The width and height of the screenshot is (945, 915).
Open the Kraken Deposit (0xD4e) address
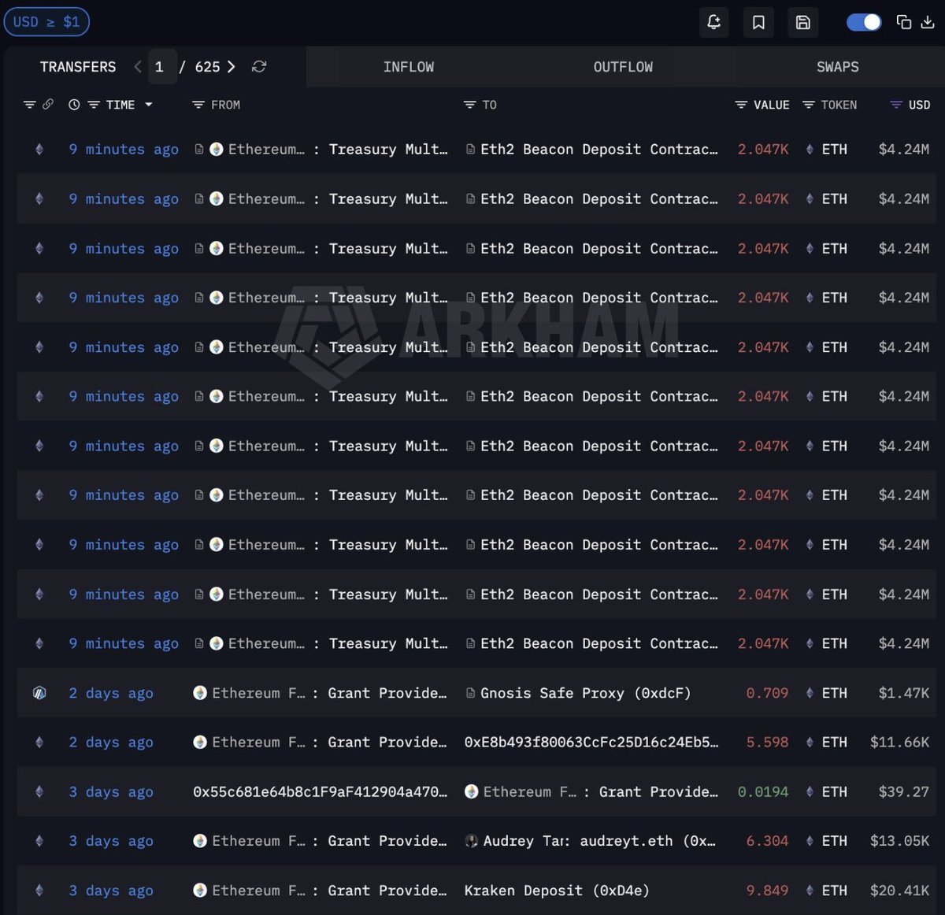(556, 891)
